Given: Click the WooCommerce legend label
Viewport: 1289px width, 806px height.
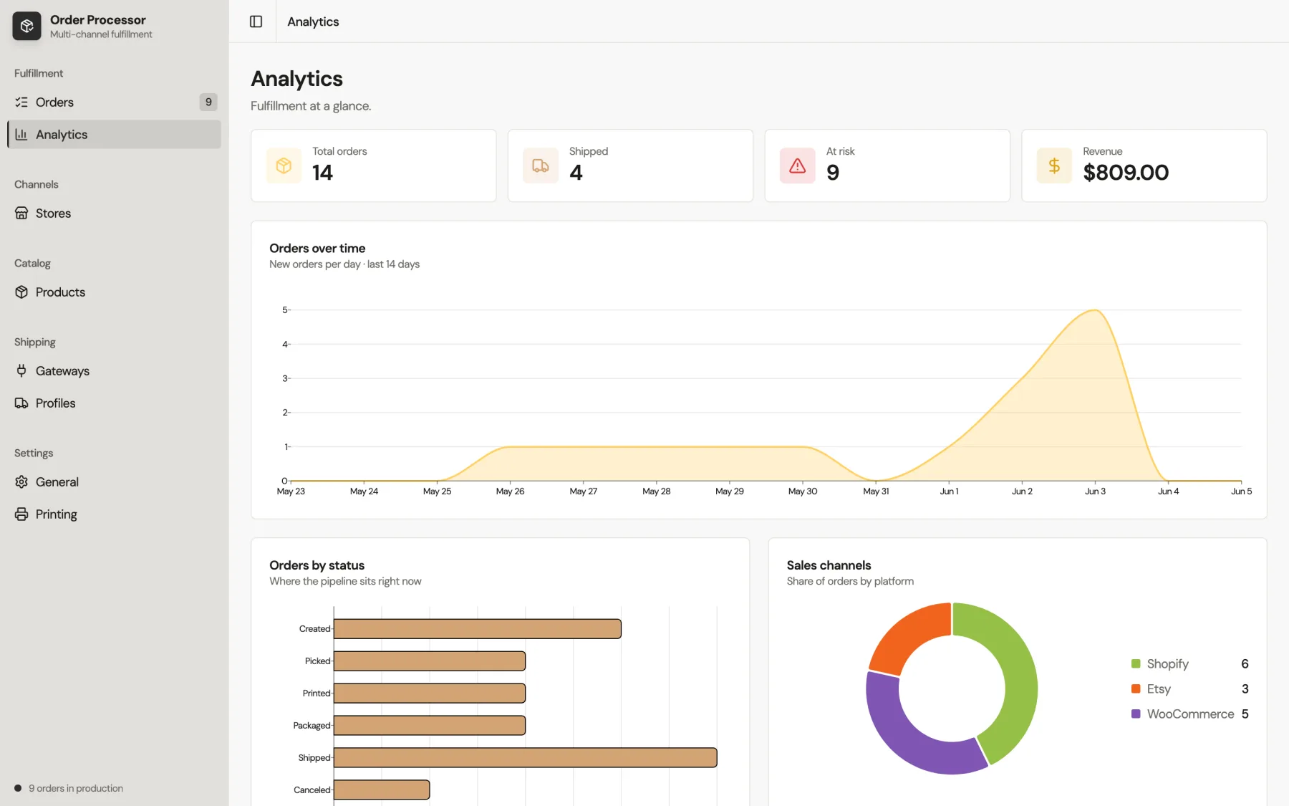Looking at the screenshot, I should [x=1190, y=714].
